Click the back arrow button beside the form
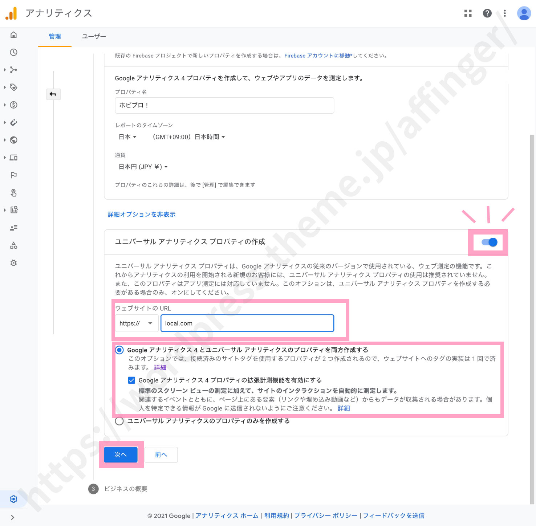536x526 pixels. pyautogui.click(x=53, y=94)
